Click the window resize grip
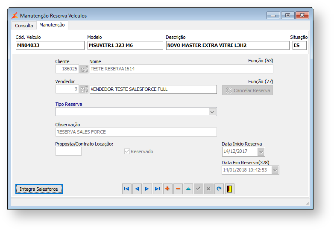 (x=308, y=204)
